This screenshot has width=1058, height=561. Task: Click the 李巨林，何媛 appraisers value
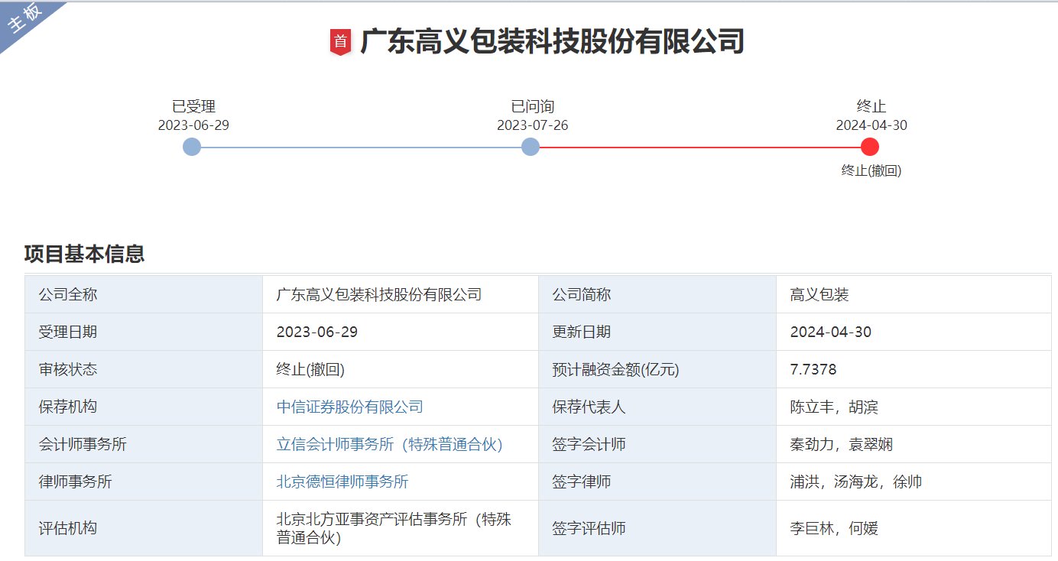click(x=834, y=528)
